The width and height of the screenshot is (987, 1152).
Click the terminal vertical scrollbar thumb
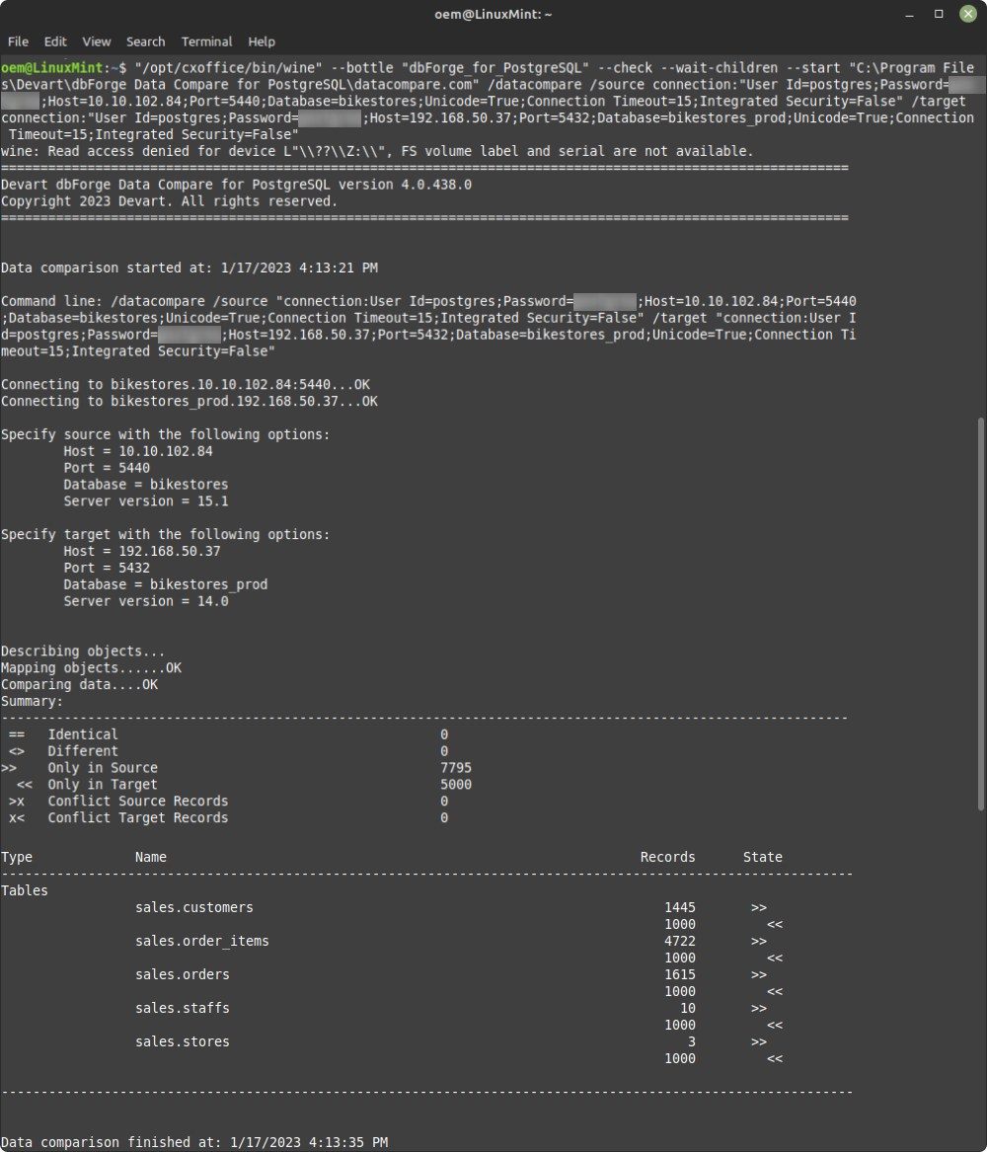[981, 613]
